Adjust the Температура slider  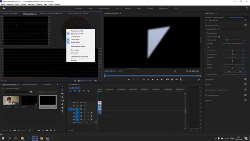tap(227, 40)
